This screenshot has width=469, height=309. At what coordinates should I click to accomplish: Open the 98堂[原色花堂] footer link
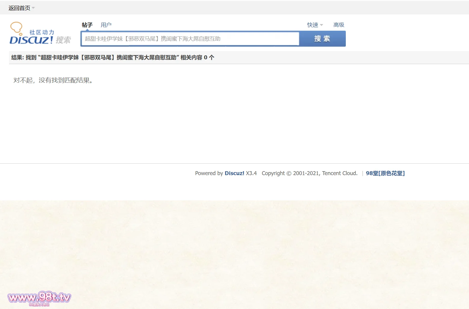coord(385,173)
